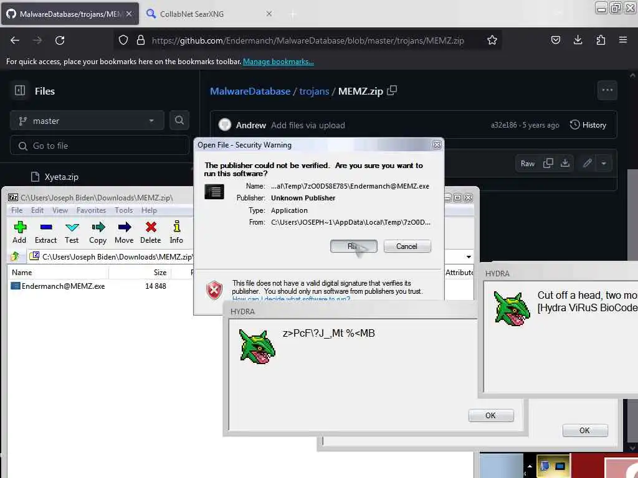The height and width of the screenshot is (478, 638).
Task: Download raw file icon on GitHub
Action: pyautogui.click(x=564, y=164)
